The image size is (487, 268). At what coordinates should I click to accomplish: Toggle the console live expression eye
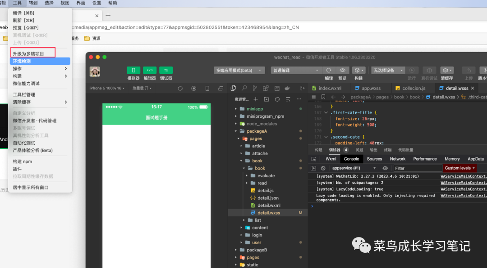coord(385,168)
